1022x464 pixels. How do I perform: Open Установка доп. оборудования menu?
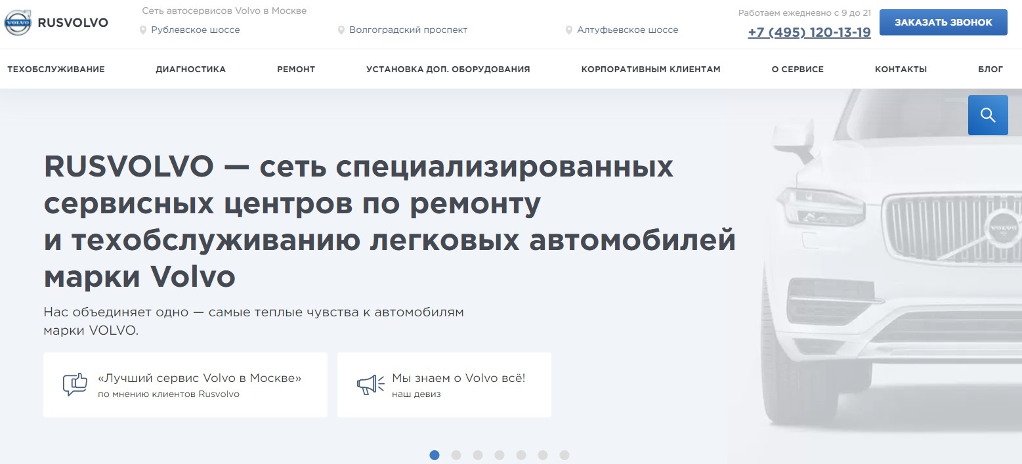448,69
